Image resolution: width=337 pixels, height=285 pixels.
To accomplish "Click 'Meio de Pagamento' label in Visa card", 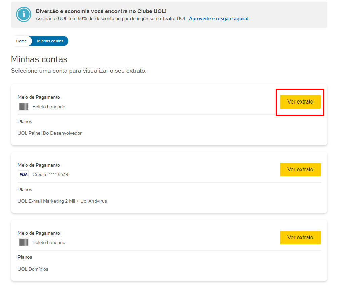I will point(39,165).
